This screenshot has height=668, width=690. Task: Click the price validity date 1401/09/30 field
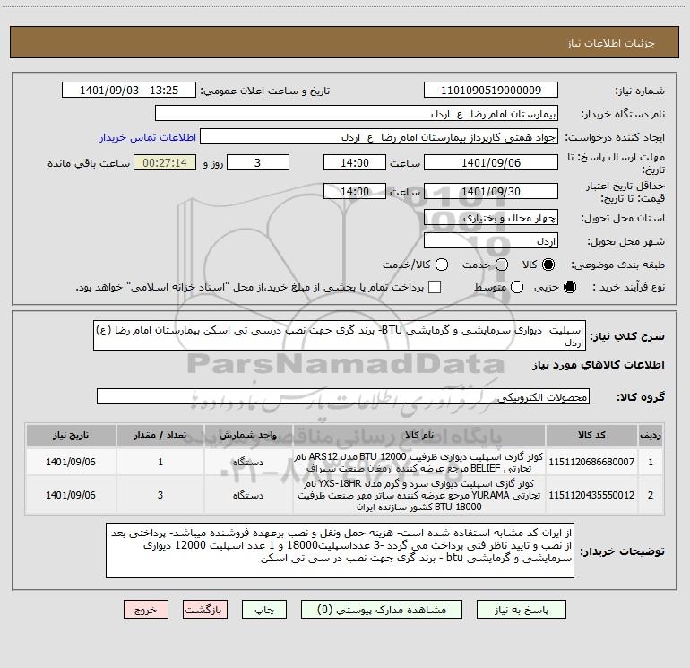point(491,191)
